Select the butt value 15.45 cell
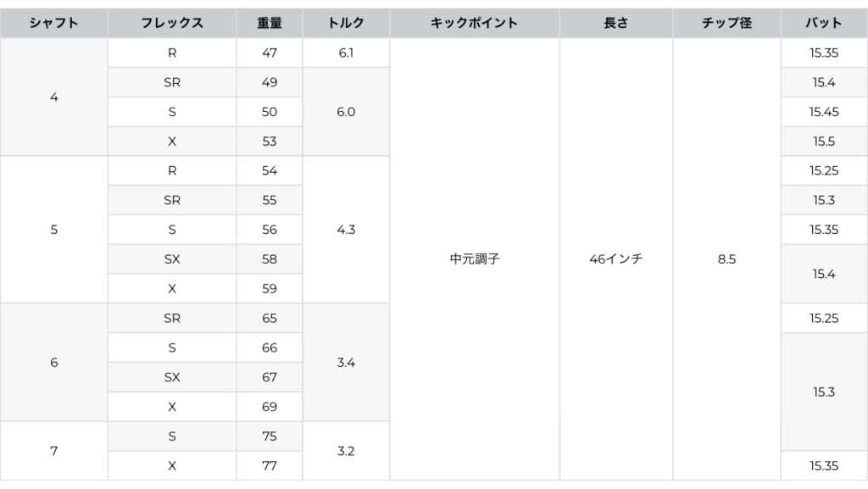868x489 pixels. [x=824, y=112]
